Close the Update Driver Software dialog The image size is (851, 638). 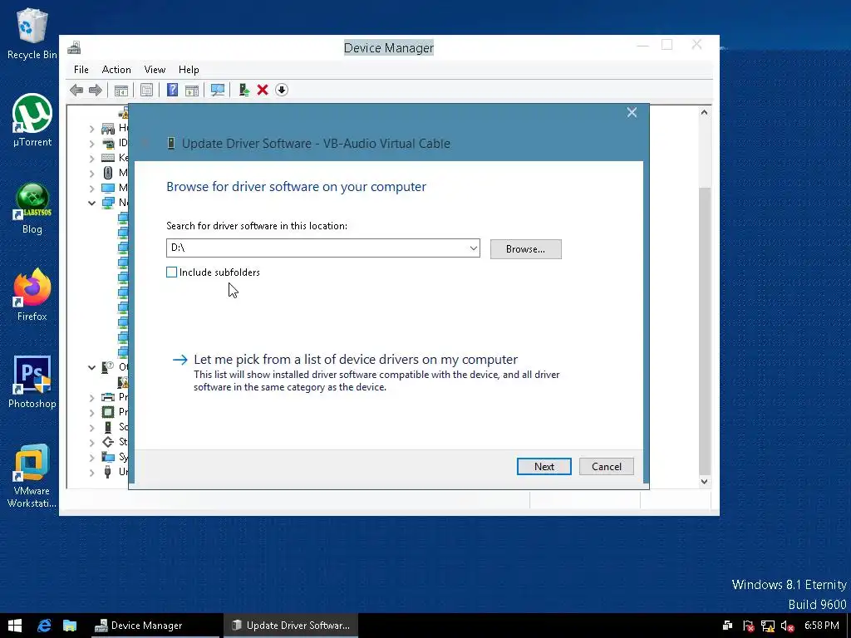point(632,112)
